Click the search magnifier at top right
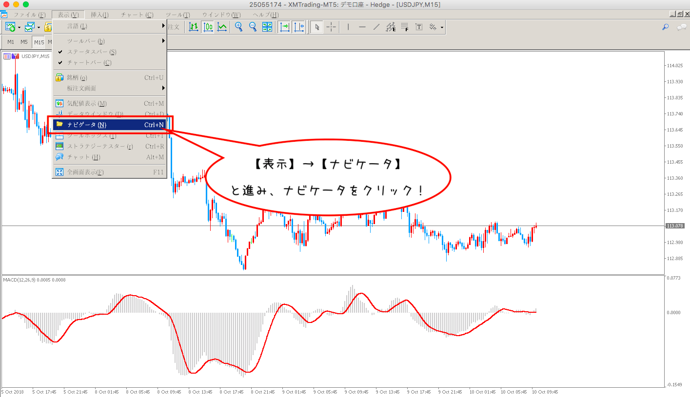The image size is (690, 397). click(665, 27)
